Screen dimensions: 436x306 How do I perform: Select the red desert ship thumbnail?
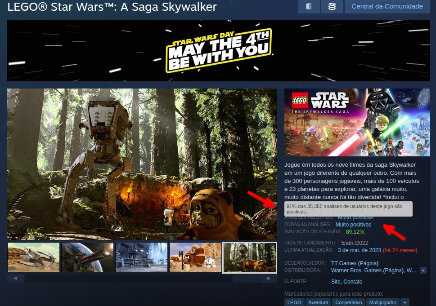point(33,257)
